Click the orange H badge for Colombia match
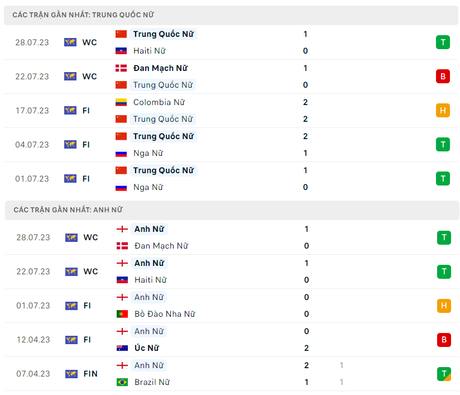The height and width of the screenshot is (395, 460). pyautogui.click(x=443, y=111)
